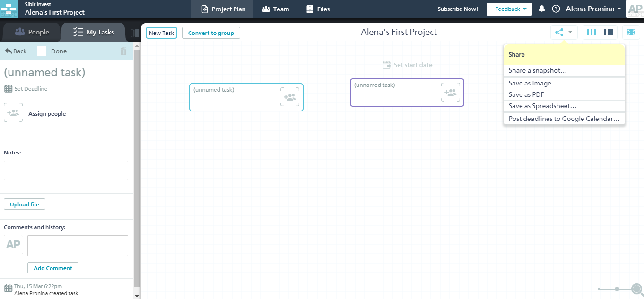Click the fullscreen expand icon
The height and width of the screenshot is (299, 644).
631,32
